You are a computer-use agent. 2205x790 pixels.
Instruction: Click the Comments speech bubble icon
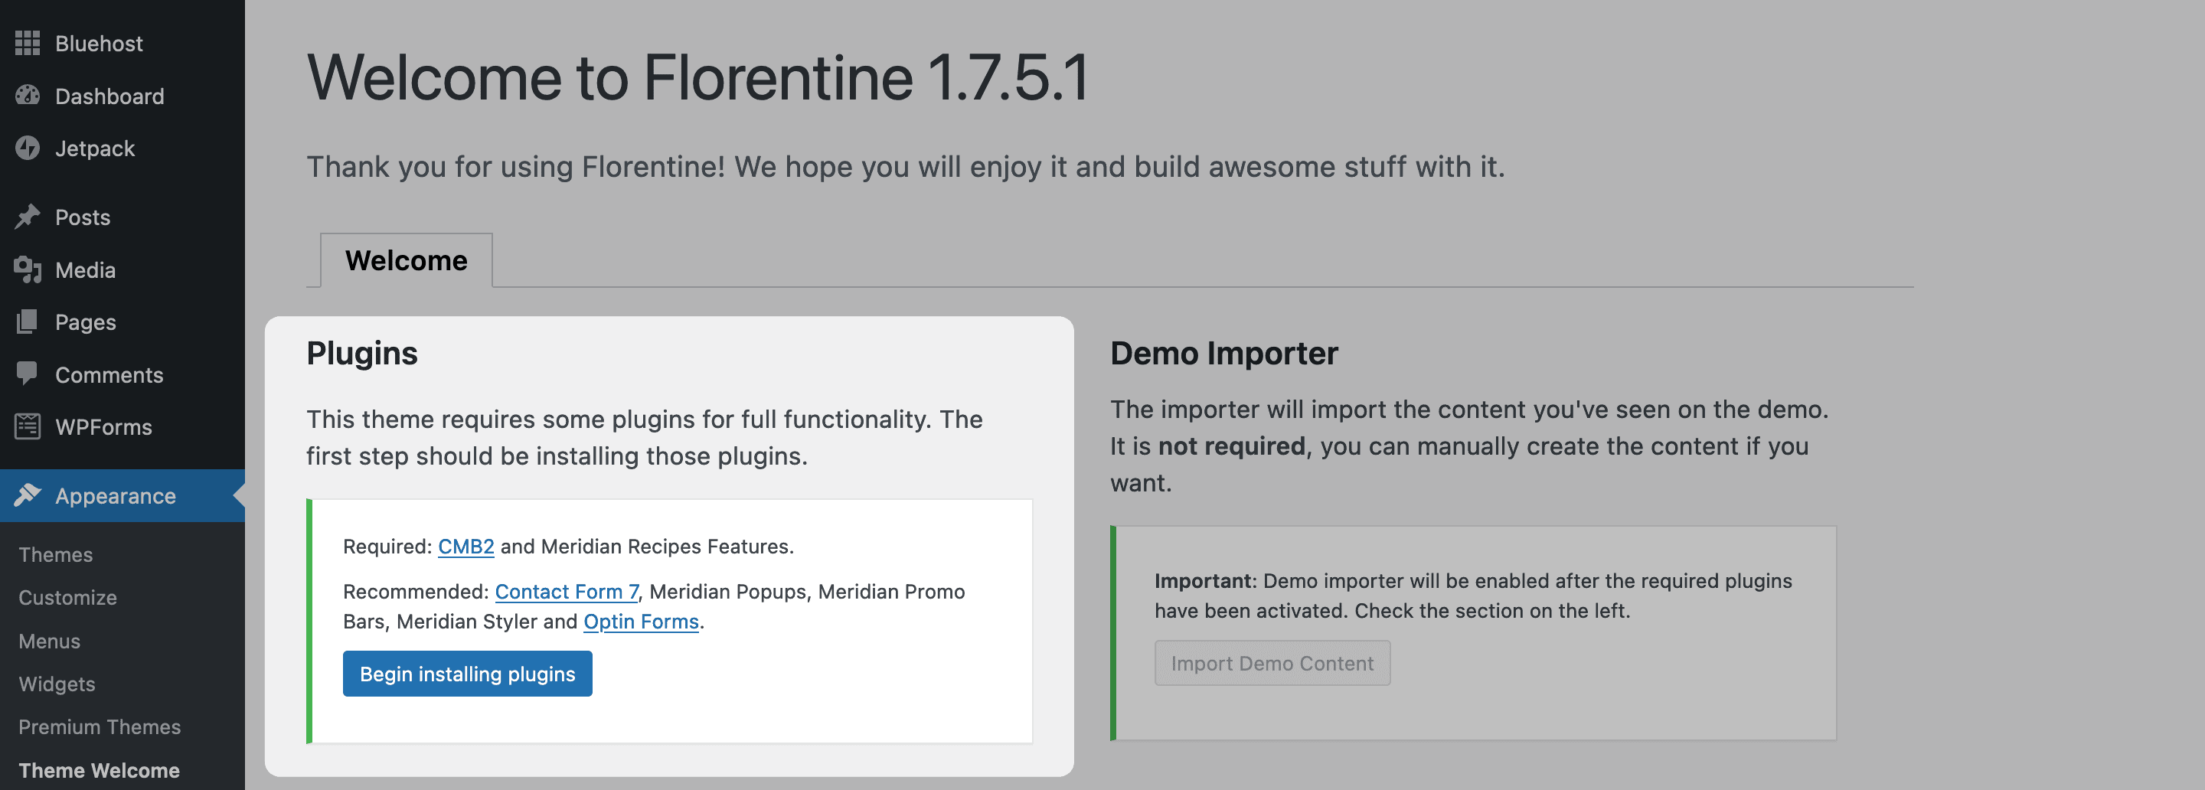[x=28, y=373]
